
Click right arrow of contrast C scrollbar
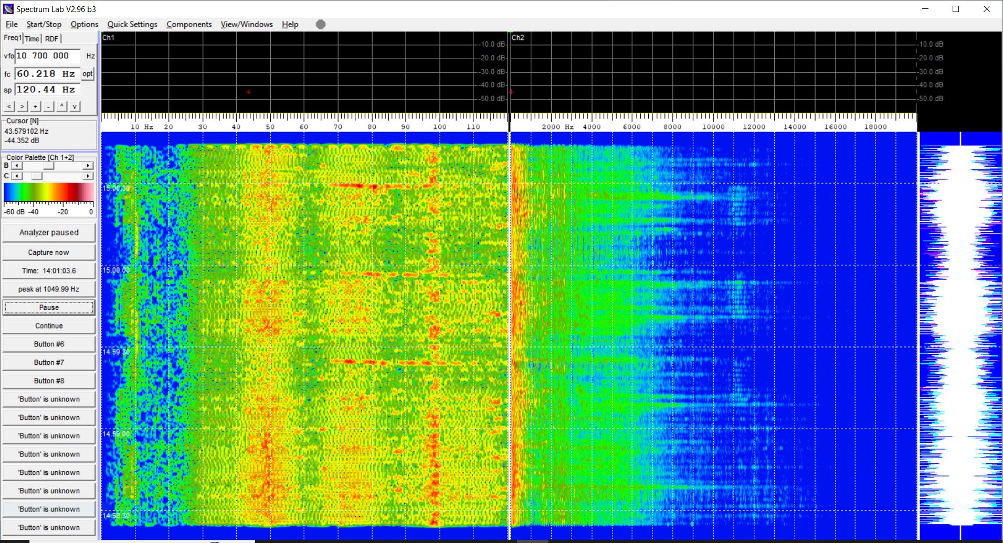88,176
